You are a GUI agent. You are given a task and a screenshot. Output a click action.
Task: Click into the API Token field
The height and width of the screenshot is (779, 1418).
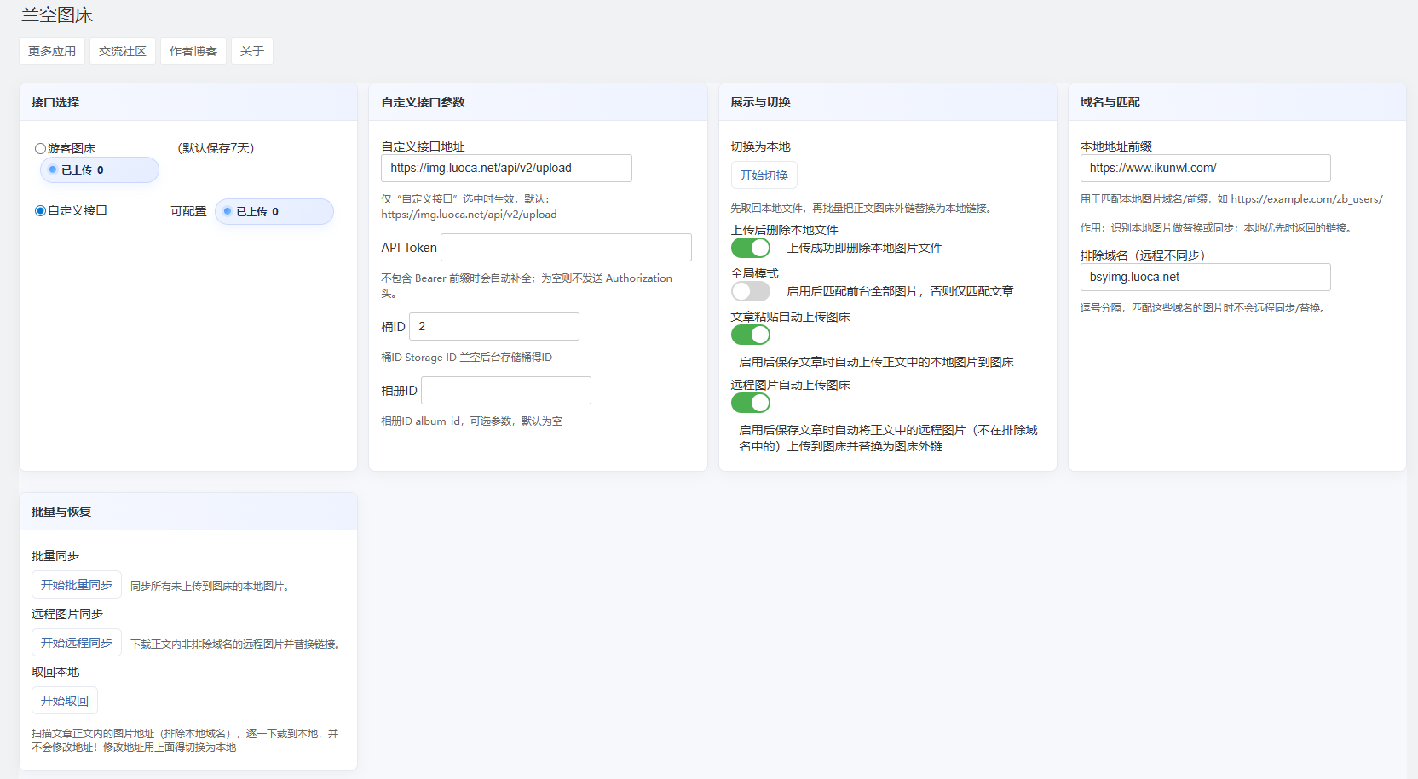click(566, 248)
